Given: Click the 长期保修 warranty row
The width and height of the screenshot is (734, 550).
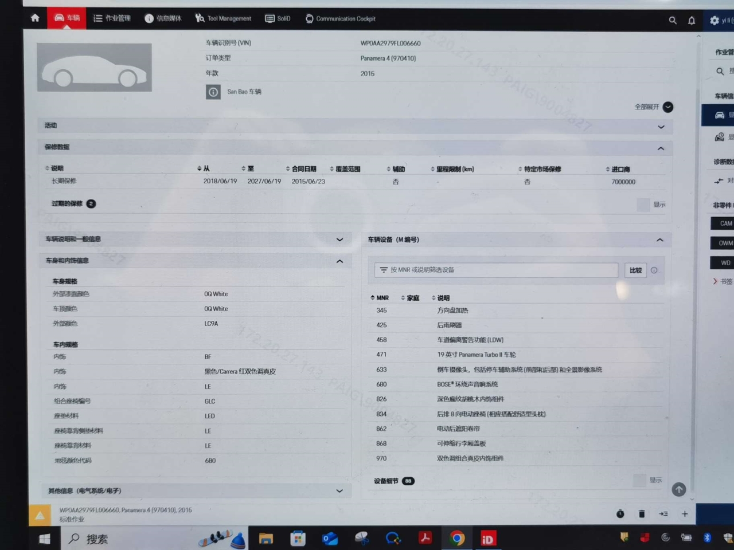Looking at the screenshot, I should tap(355, 182).
